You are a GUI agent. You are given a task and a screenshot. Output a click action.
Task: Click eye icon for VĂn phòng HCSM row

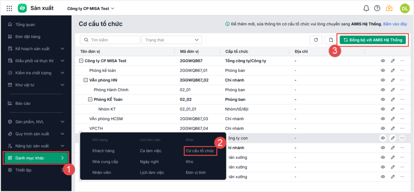pyautogui.click(x=383, y=119)
